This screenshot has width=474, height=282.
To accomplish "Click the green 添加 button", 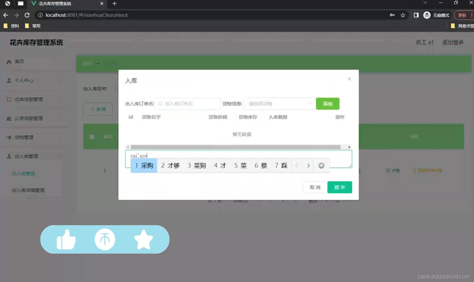I will tap(328, 104).
